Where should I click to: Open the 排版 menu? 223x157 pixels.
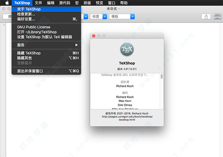(x=87, y=3)
